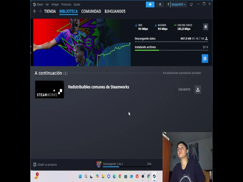Click the MÁXIMO 94 Mbps stat

click(161, 27)
